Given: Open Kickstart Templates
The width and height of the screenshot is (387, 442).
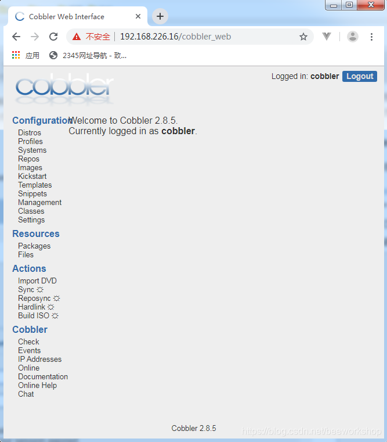Looking at the screenshot, I should (35, 181).
